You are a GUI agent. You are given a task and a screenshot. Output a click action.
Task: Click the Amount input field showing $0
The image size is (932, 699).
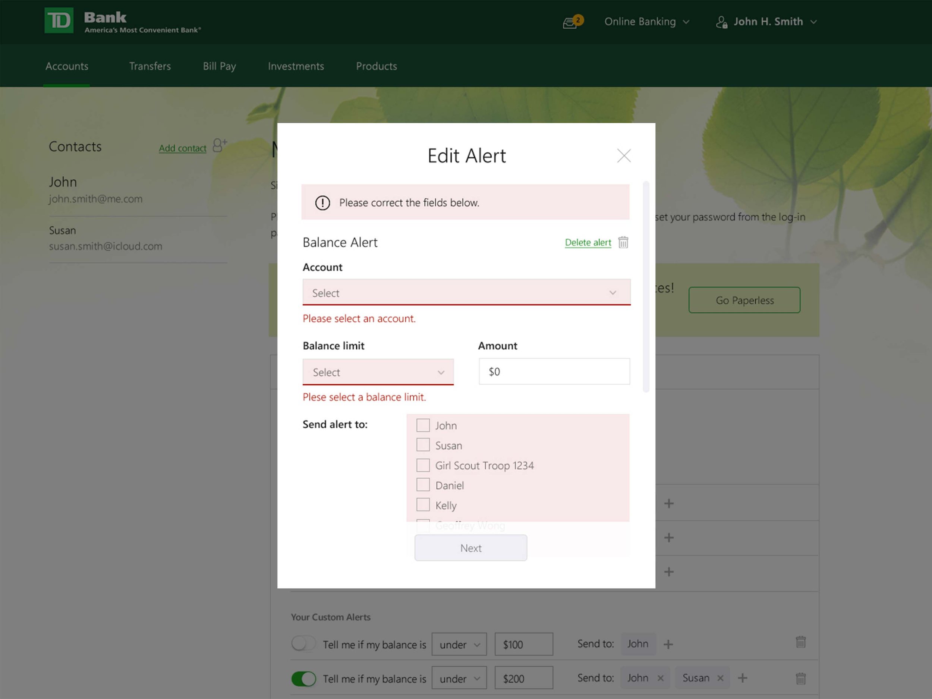(554, 371)
